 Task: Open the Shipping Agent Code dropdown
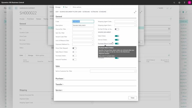(135, 22)
